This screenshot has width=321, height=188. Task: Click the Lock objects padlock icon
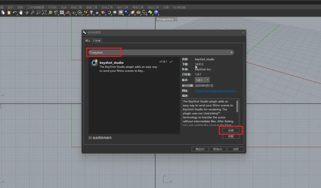tap(97, 13)
